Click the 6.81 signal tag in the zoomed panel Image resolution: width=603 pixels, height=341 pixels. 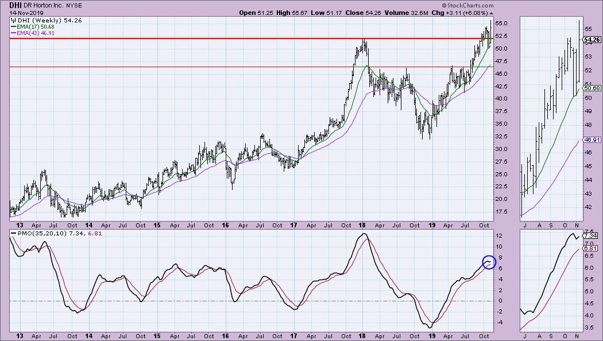pyautogui.click(x=591, y=248)
